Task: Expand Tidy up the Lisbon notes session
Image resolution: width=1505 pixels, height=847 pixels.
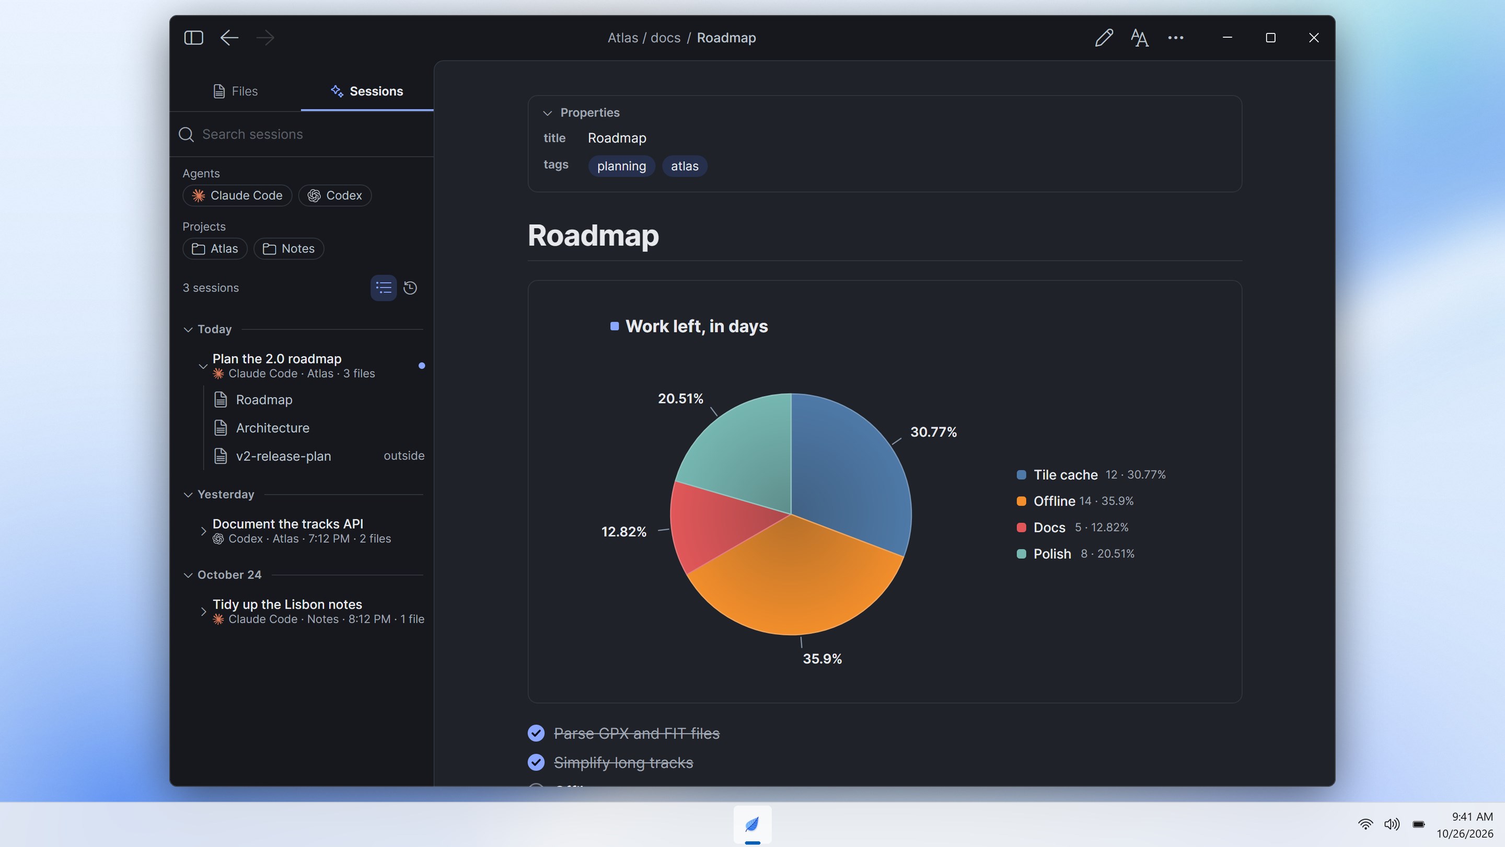Action: click(203, 611)
